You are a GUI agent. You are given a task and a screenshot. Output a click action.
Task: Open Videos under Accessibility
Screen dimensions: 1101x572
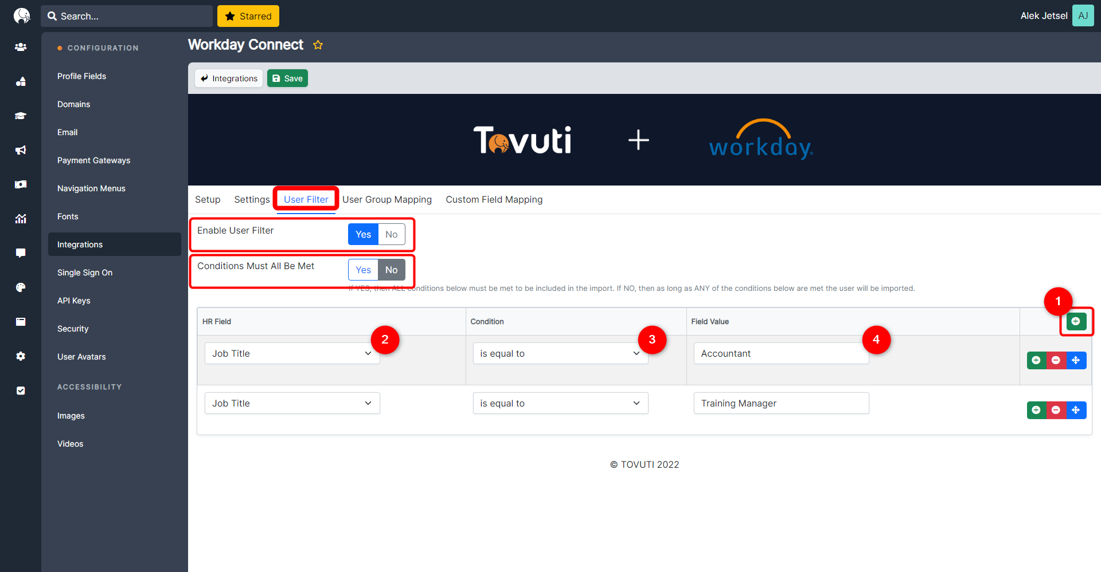click(x=115, y=444)
